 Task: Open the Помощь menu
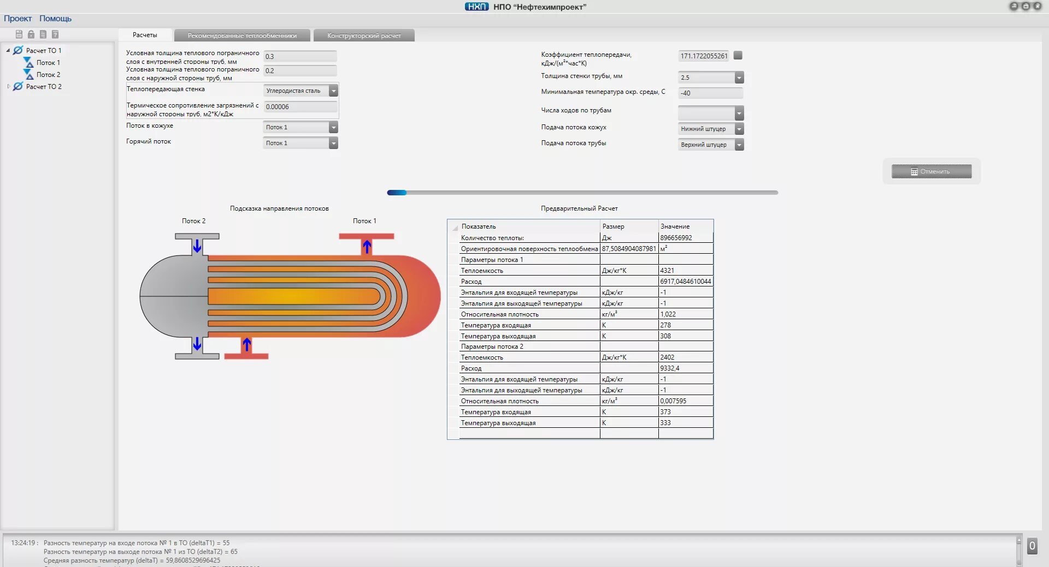click(x=55, y=19)
